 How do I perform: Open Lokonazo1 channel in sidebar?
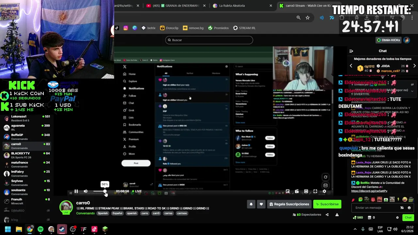[x=27, y=118]
